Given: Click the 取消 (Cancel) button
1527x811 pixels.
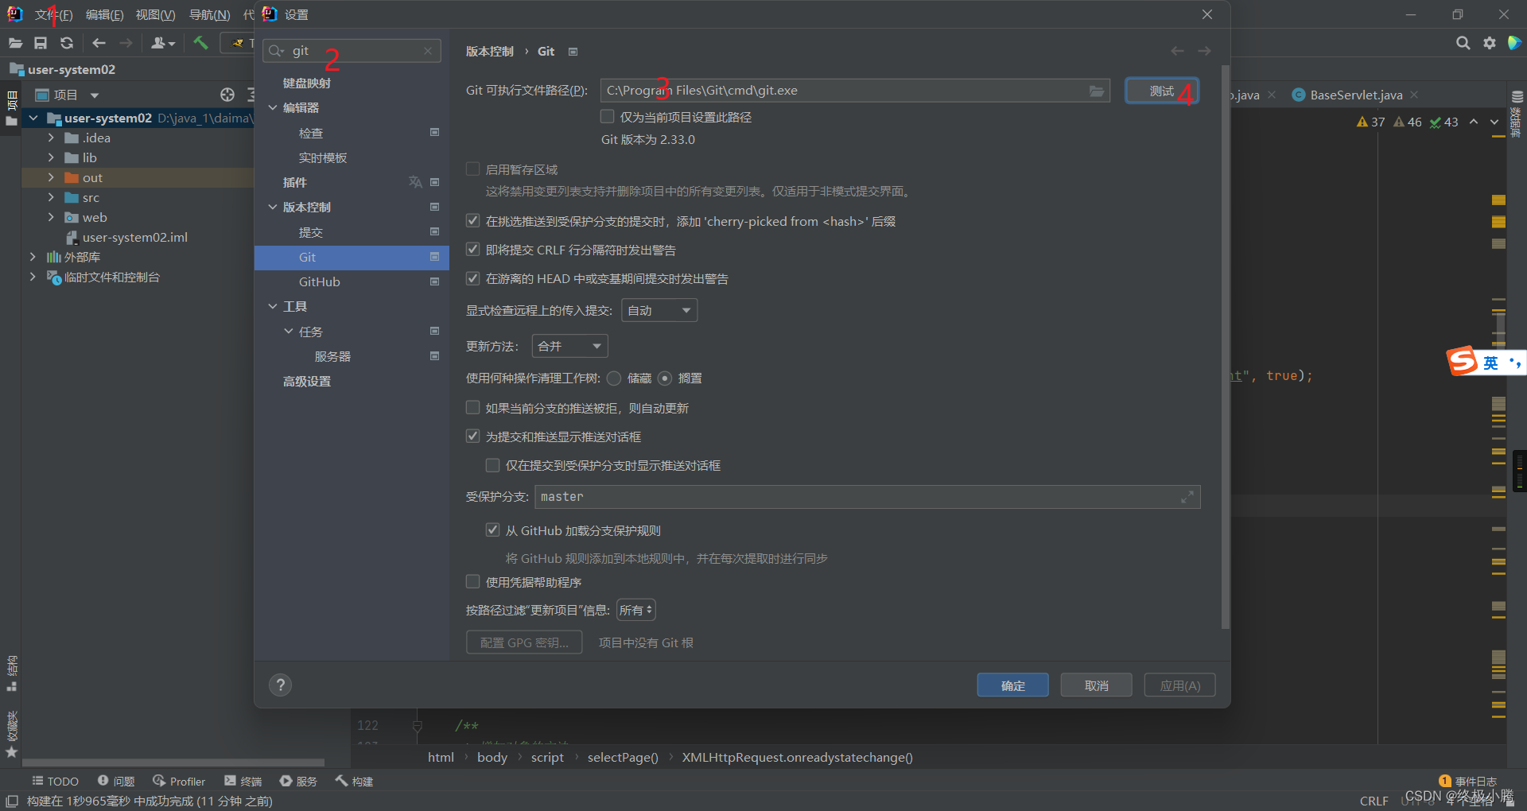Looking at the screenshot, I should coord(1096,685).
